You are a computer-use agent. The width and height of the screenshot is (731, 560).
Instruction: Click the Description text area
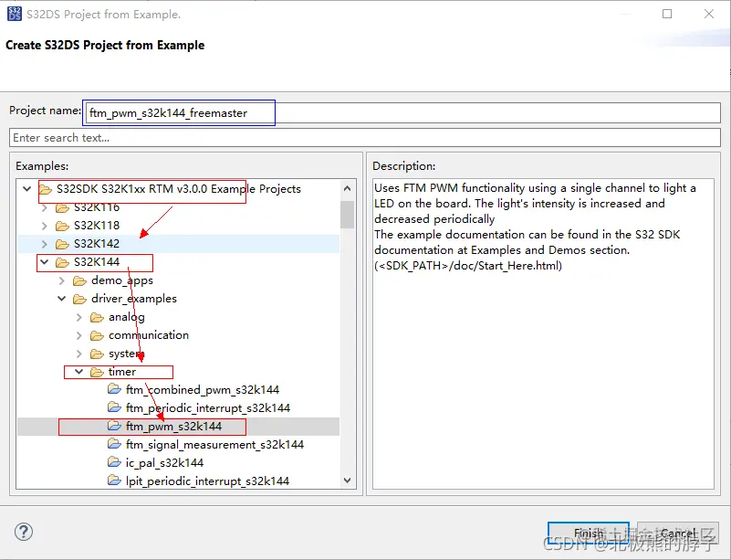pyautogui.click(x=543, y=333)
